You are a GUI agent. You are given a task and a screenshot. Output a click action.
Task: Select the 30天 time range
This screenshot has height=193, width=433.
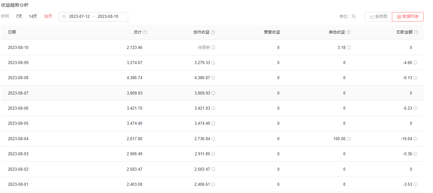click(x=48, y=16)
